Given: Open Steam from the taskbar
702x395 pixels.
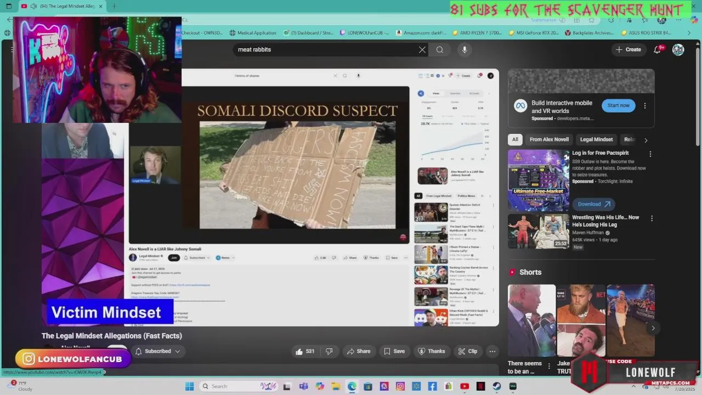Looking at the screenshot, I should coord(496,386).
